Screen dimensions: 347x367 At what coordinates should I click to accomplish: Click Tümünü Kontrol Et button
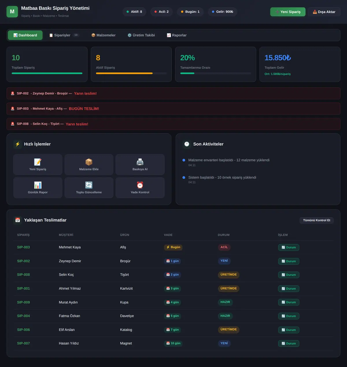[317, 220]
